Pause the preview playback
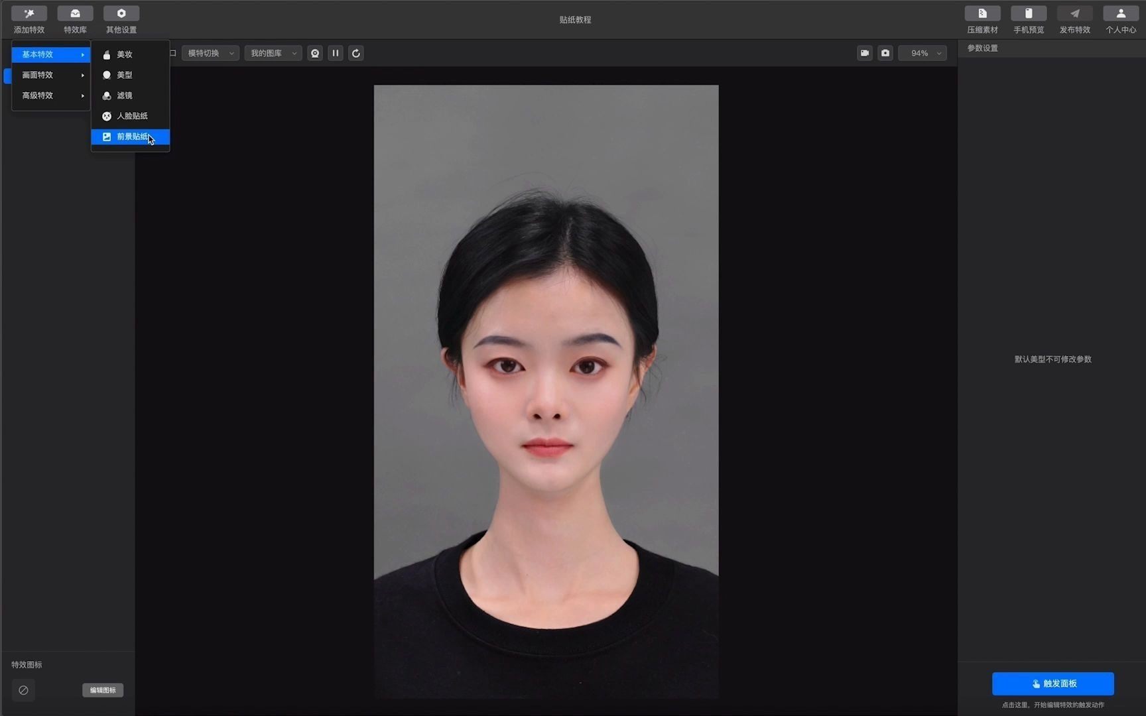The width and height of the screenshot is (1146, 716). tap(336, 53)
